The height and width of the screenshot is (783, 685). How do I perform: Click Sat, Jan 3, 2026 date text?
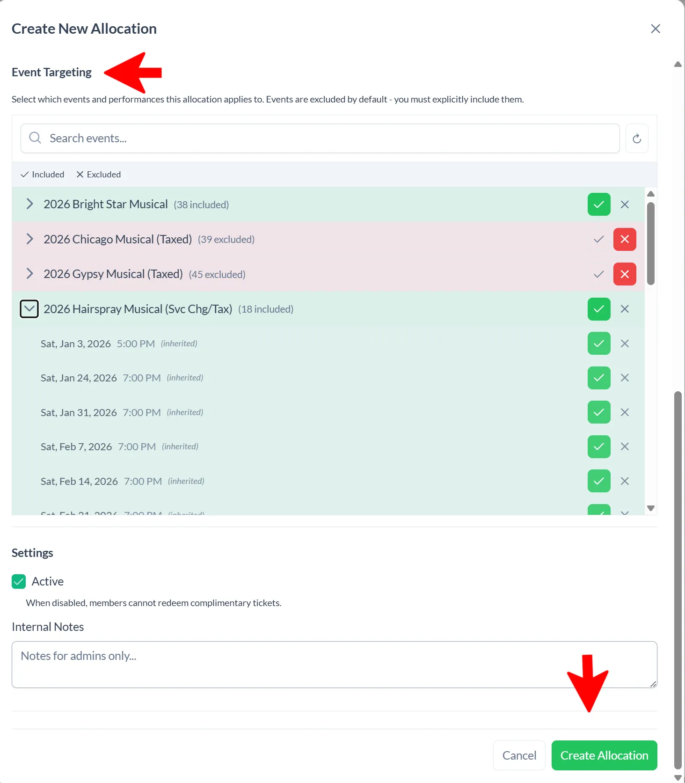76,344
